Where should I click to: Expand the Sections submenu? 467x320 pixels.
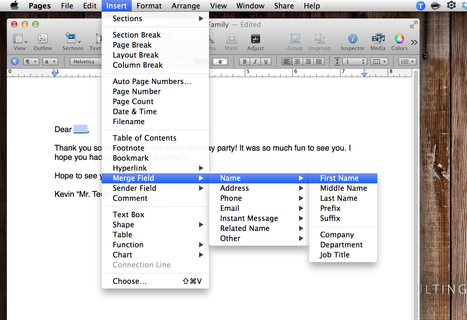(155, 18)
